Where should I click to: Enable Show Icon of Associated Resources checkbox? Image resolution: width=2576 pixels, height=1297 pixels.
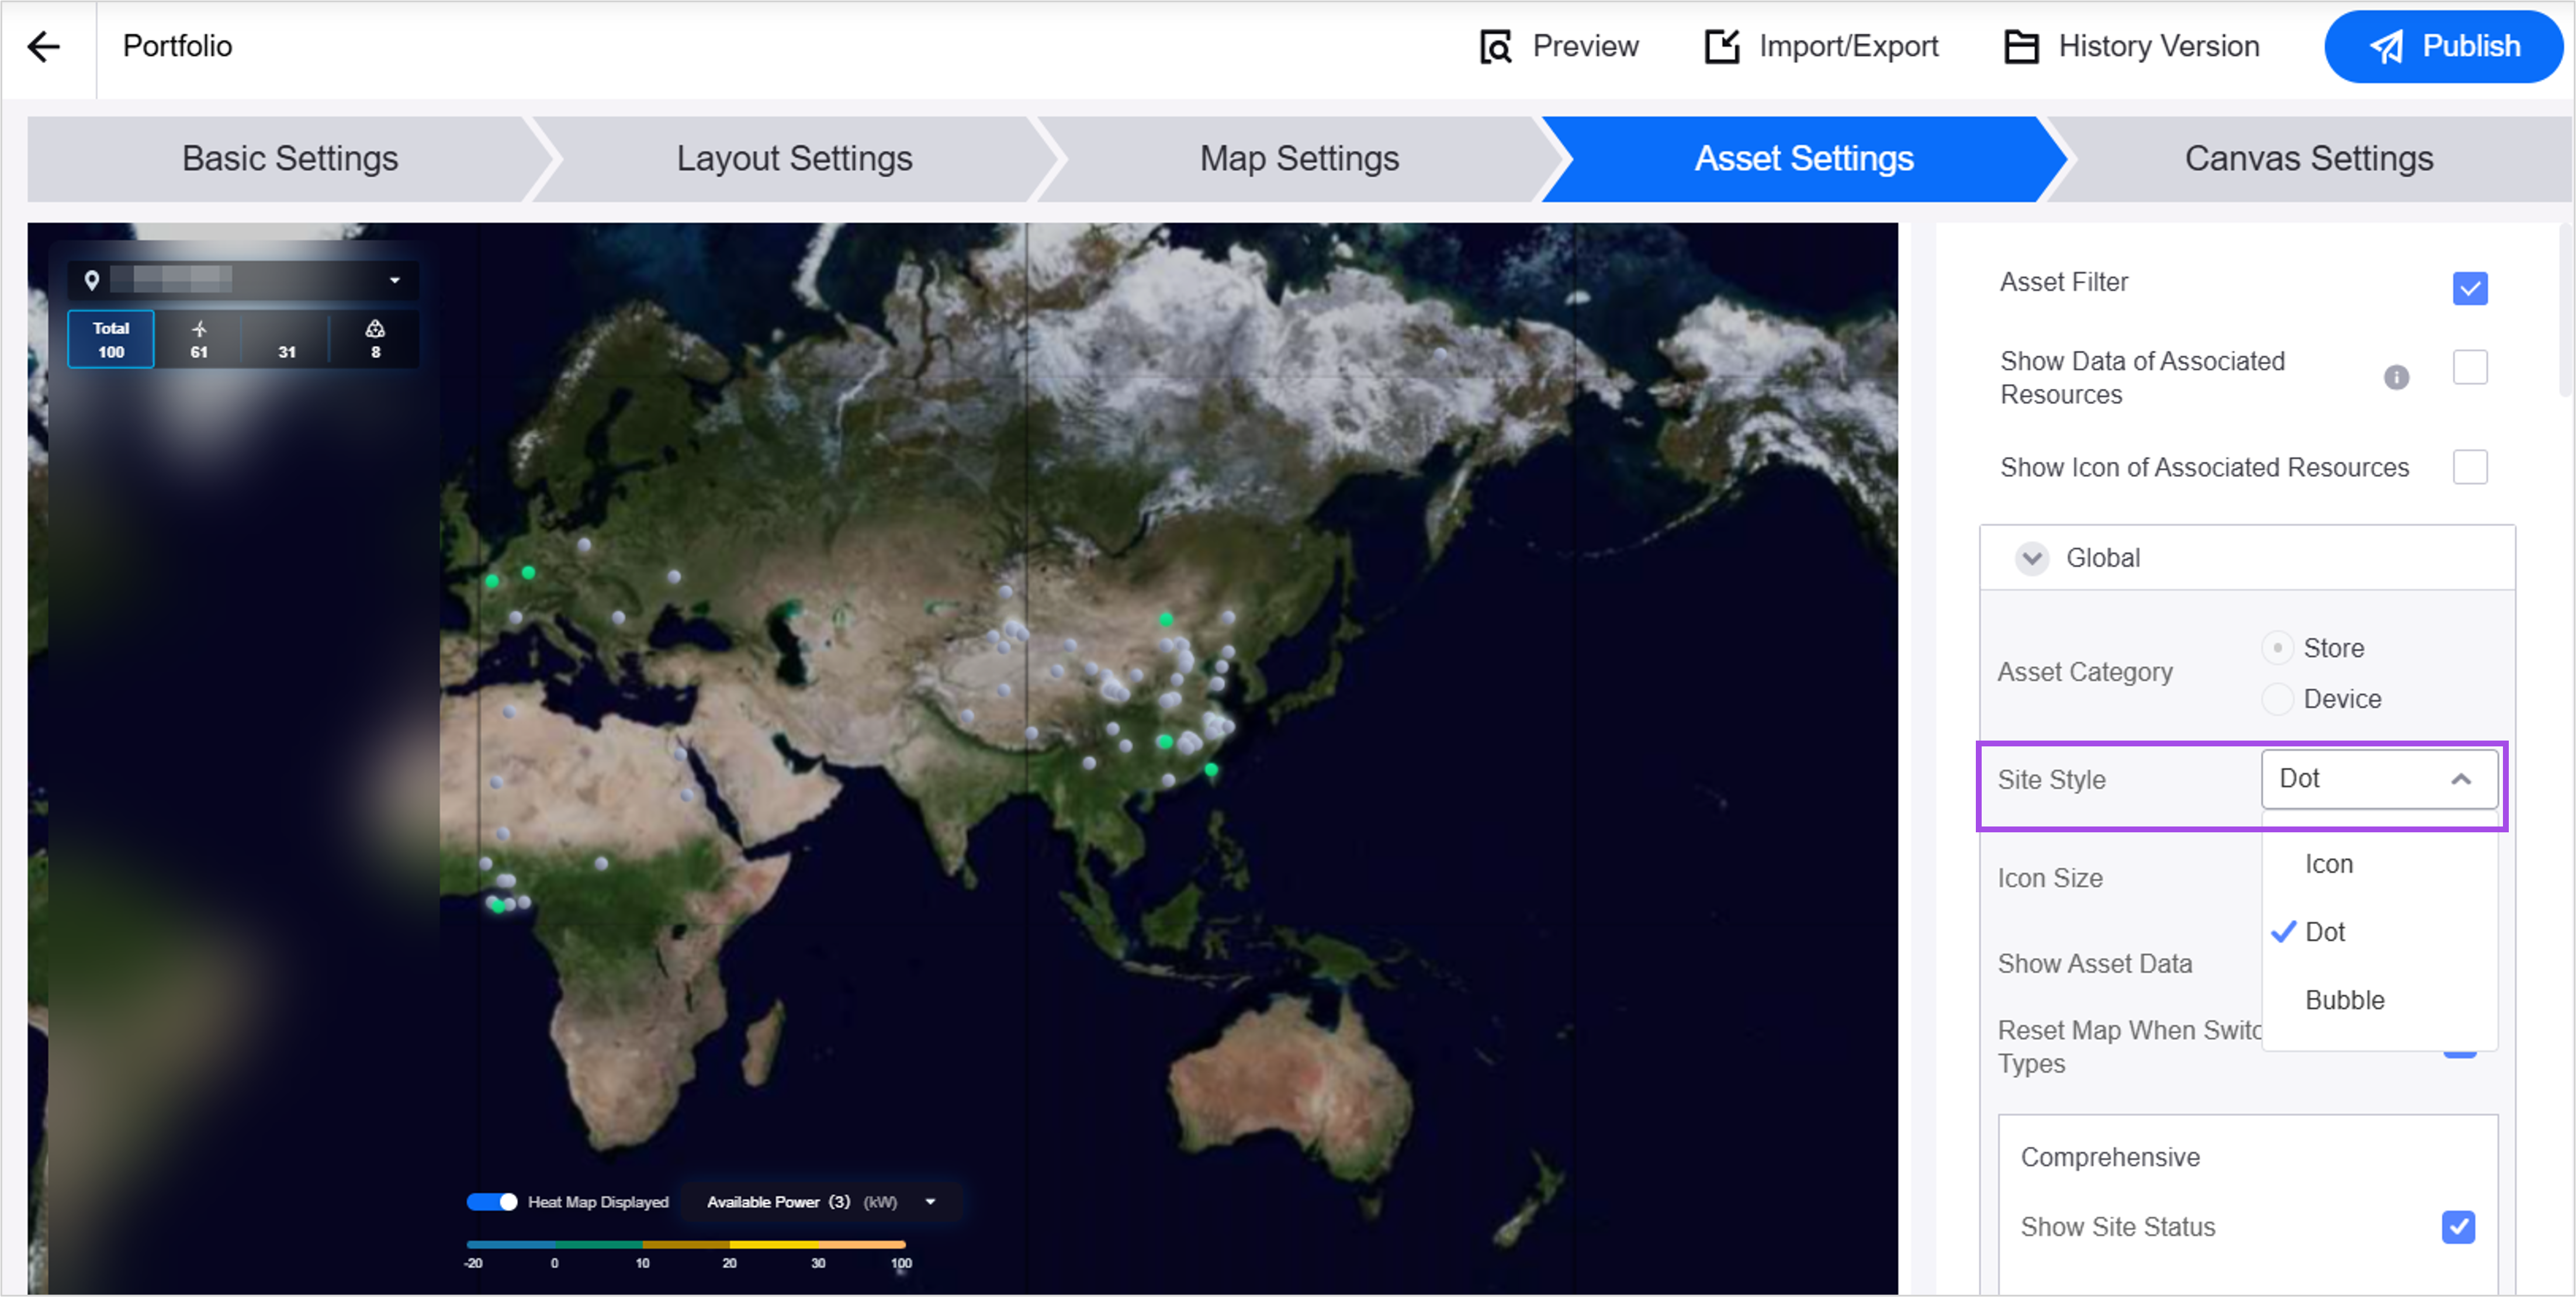pyautogui.click(x=2469, y=467)
